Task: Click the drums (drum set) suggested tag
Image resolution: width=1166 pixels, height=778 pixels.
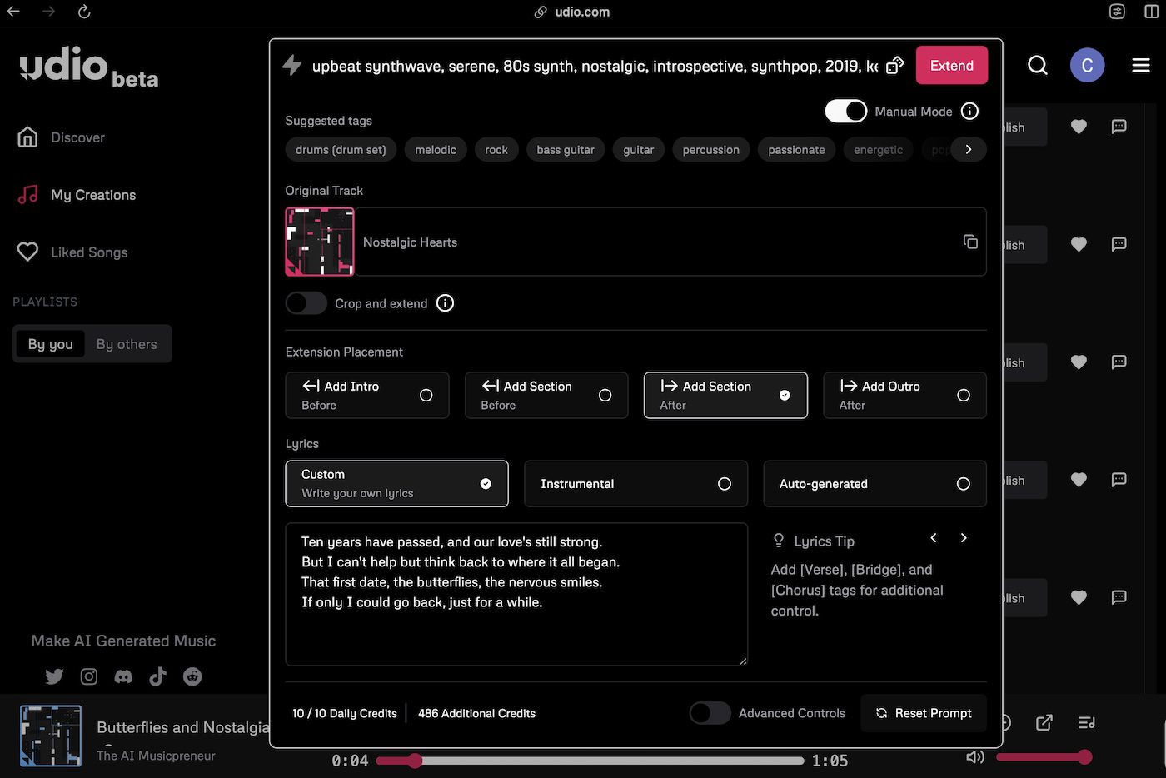Action: (340, 149)
